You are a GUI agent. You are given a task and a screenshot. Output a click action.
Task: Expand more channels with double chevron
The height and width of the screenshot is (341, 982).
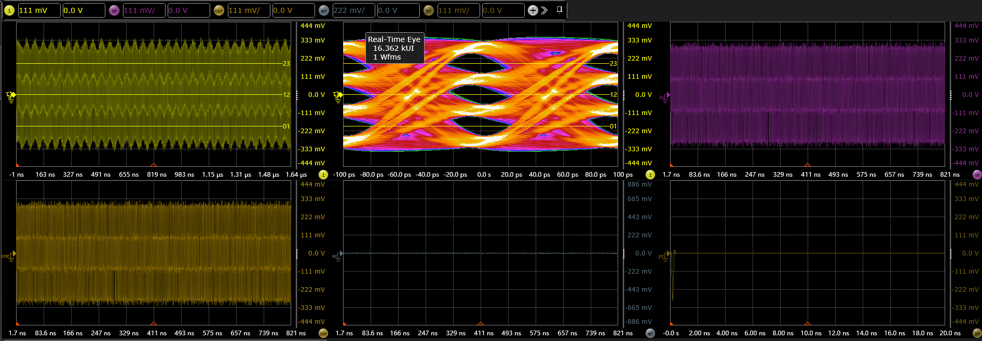[544, 10]
